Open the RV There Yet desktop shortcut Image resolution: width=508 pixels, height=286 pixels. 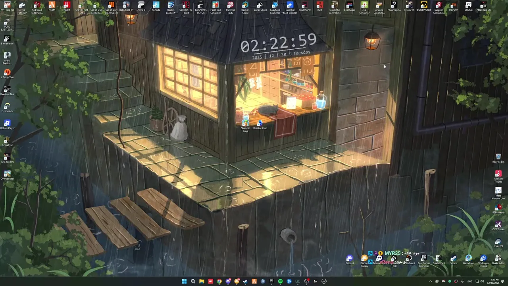(7, 7)
